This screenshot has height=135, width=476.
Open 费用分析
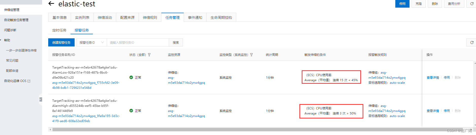coord(454,4)
